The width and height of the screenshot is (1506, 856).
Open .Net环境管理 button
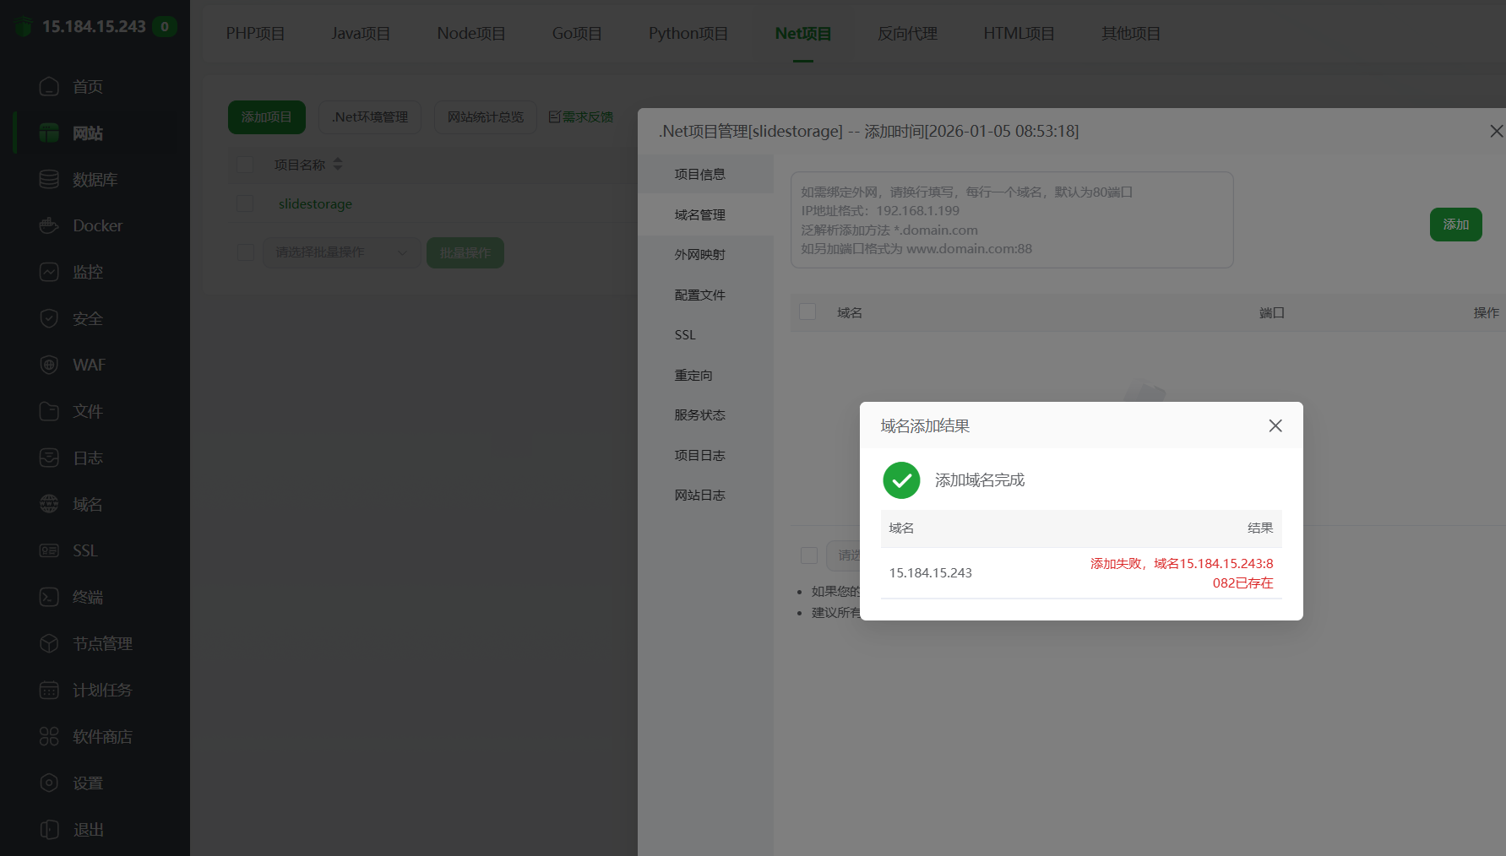370,117
